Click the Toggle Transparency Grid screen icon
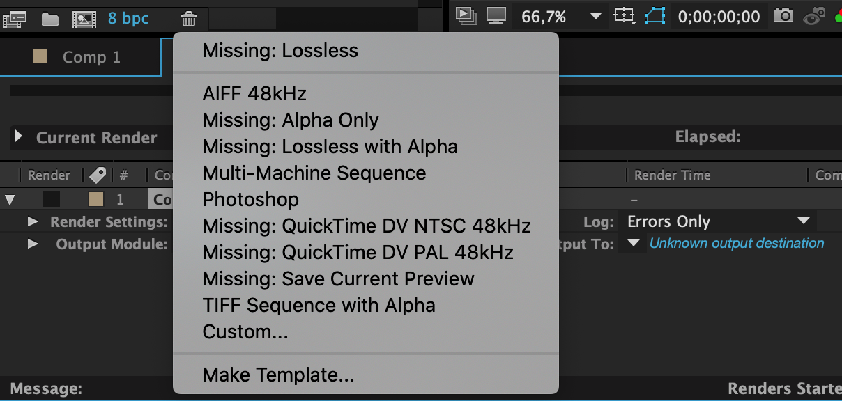 click(x=496, y=17)
